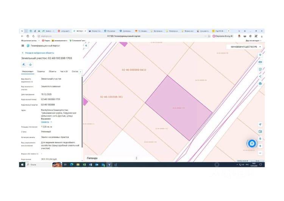Viewport: 284px width, 201px height.
Task: Click the taskbar search box
Action: point(39,165)
